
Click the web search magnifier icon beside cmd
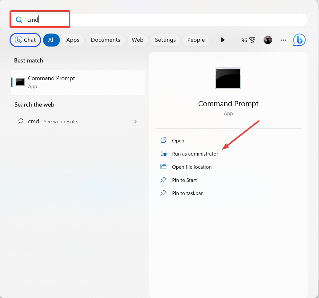[x=20, y=121]
